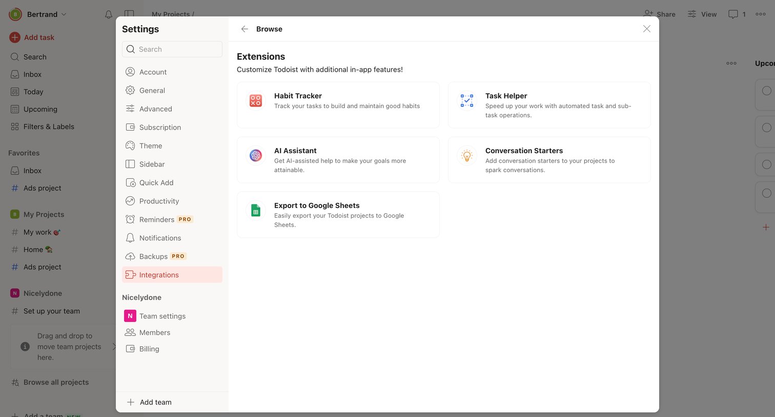
Task: Go back using the Browse arrow
Action: tap(244, 29)
